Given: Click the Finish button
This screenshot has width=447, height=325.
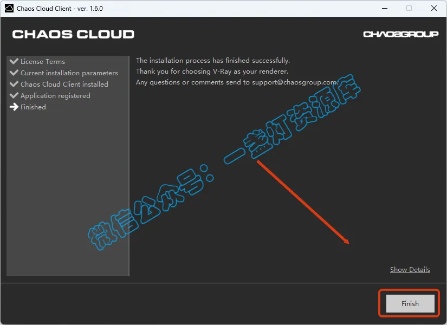Looking at the screenshot, I should point(410,304).
